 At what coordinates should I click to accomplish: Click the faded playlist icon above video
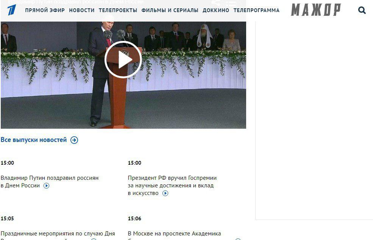click(x=231, y=3)
